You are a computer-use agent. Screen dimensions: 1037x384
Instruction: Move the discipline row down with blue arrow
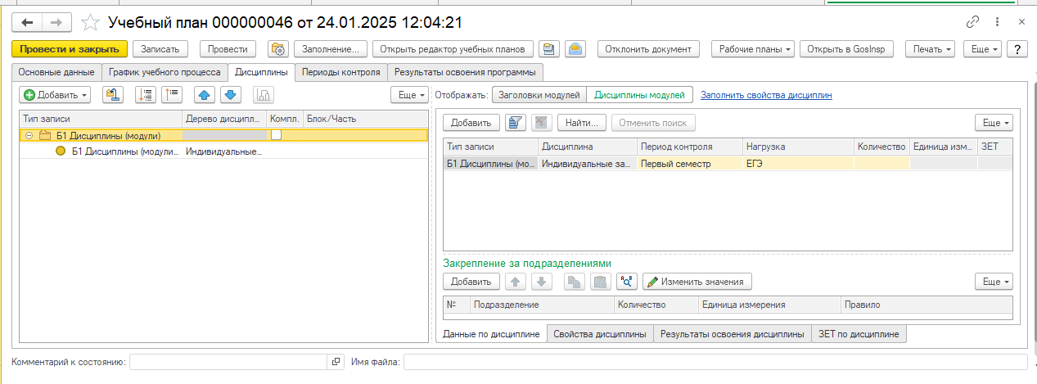(230, 95)
